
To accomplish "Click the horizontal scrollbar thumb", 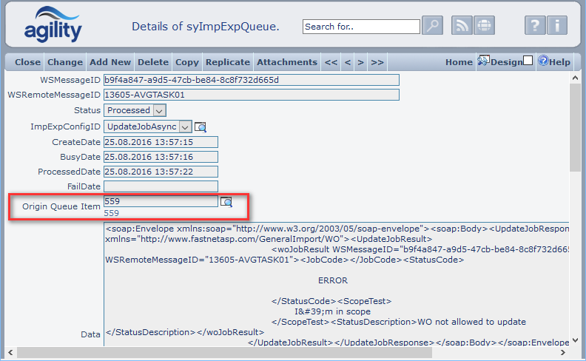I will (224, 352).
